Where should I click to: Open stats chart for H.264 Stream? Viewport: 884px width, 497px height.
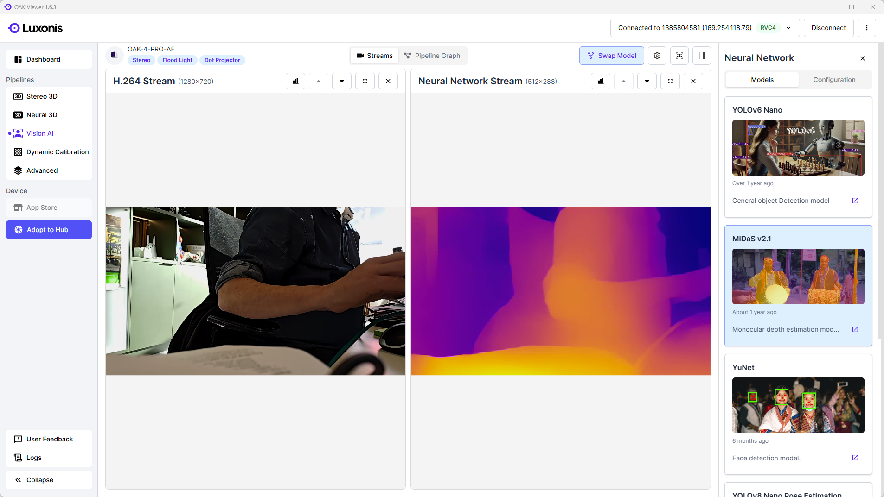pyautogui.click(x=295, y=81)
